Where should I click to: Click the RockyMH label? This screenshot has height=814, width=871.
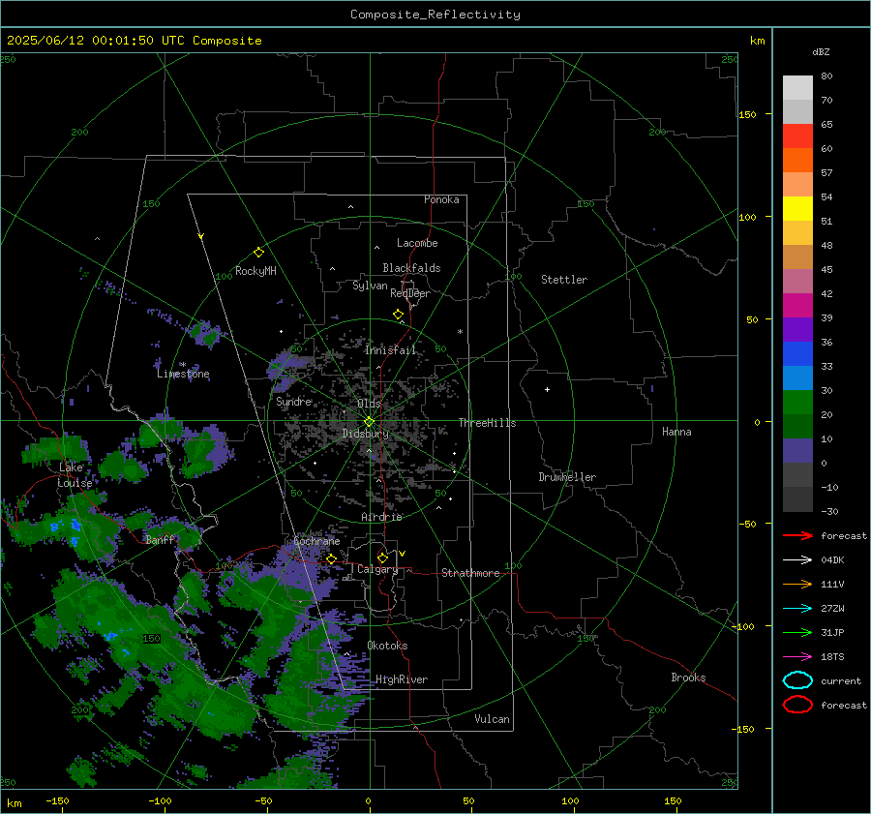[x=255, y=271]
